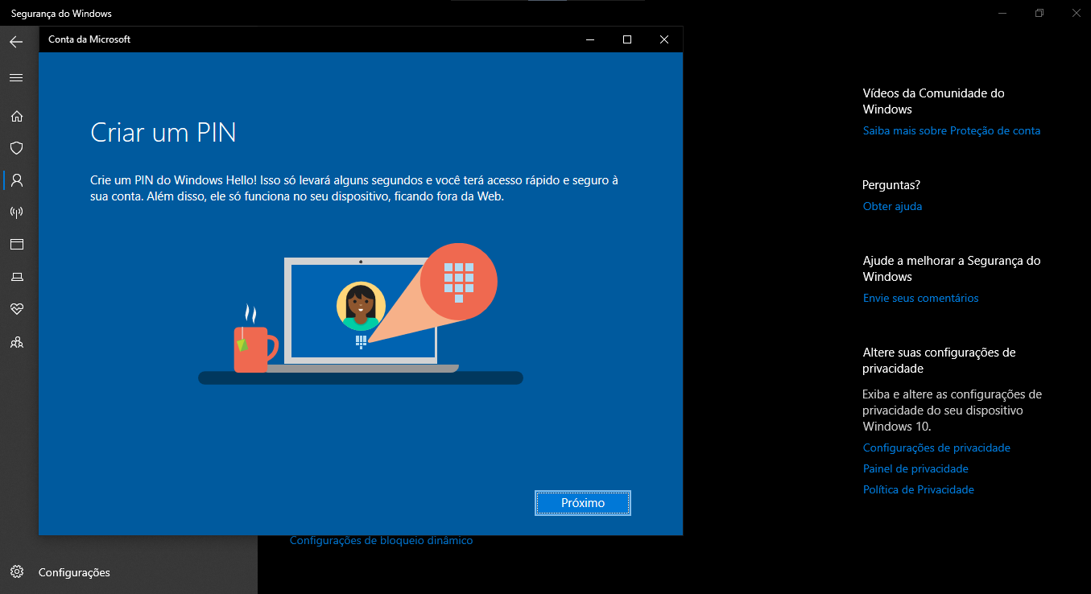Open App and browser control icon
Viewport: 1091px width, 594px height.
coord(16,245)
